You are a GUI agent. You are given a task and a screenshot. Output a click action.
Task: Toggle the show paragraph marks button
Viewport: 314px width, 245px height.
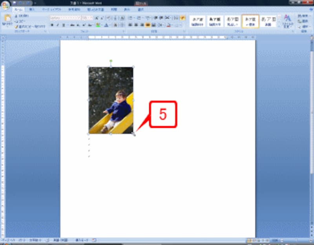(x=183, y=18)
